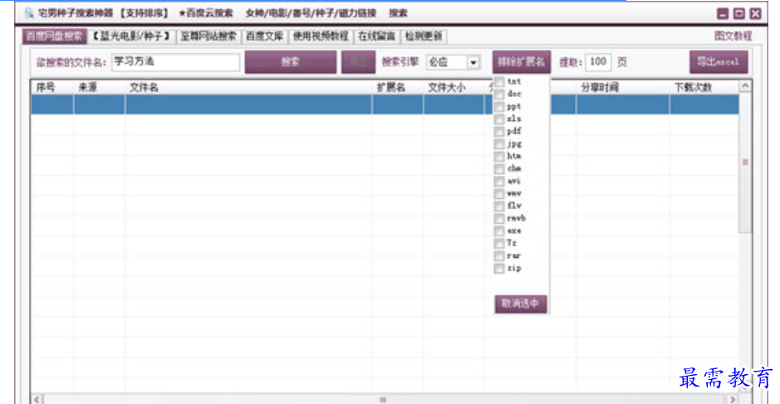Click the app magnifier icon in title bar
Screen dimensions: 780x404
pos(29,13)
